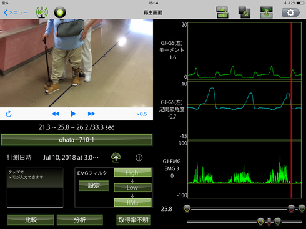Tap the memo input box
The height and width of the screenshot is (229, 306).
pos(35,188)
